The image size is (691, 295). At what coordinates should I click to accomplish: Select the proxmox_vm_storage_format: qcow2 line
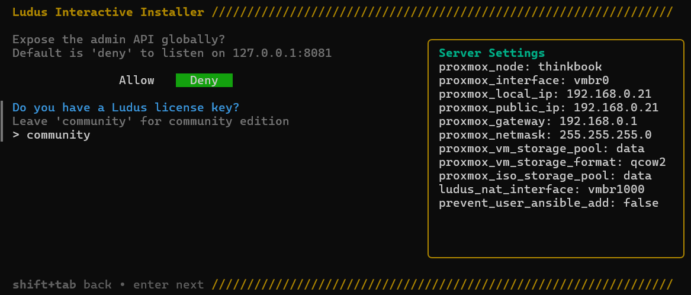click(552, 162)
